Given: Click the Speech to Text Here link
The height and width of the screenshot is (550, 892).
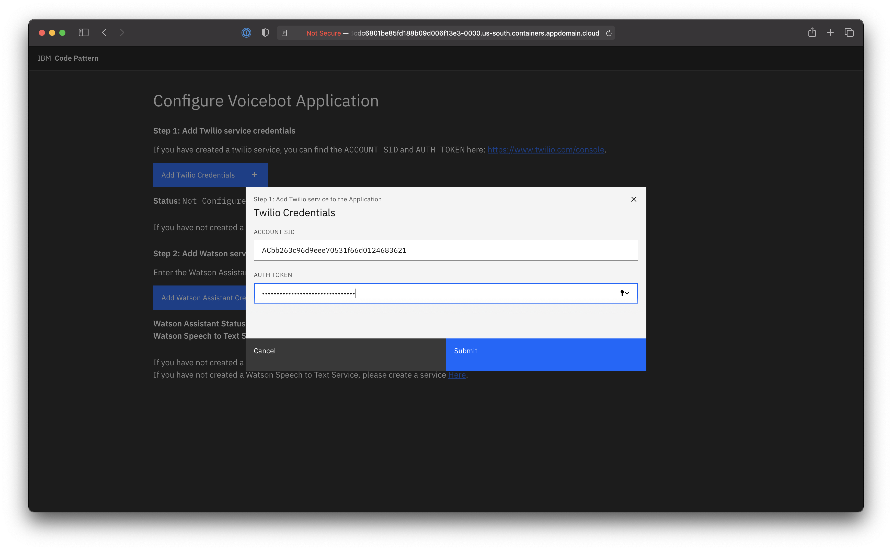Looking at the screenshot, I should point(457,375).
